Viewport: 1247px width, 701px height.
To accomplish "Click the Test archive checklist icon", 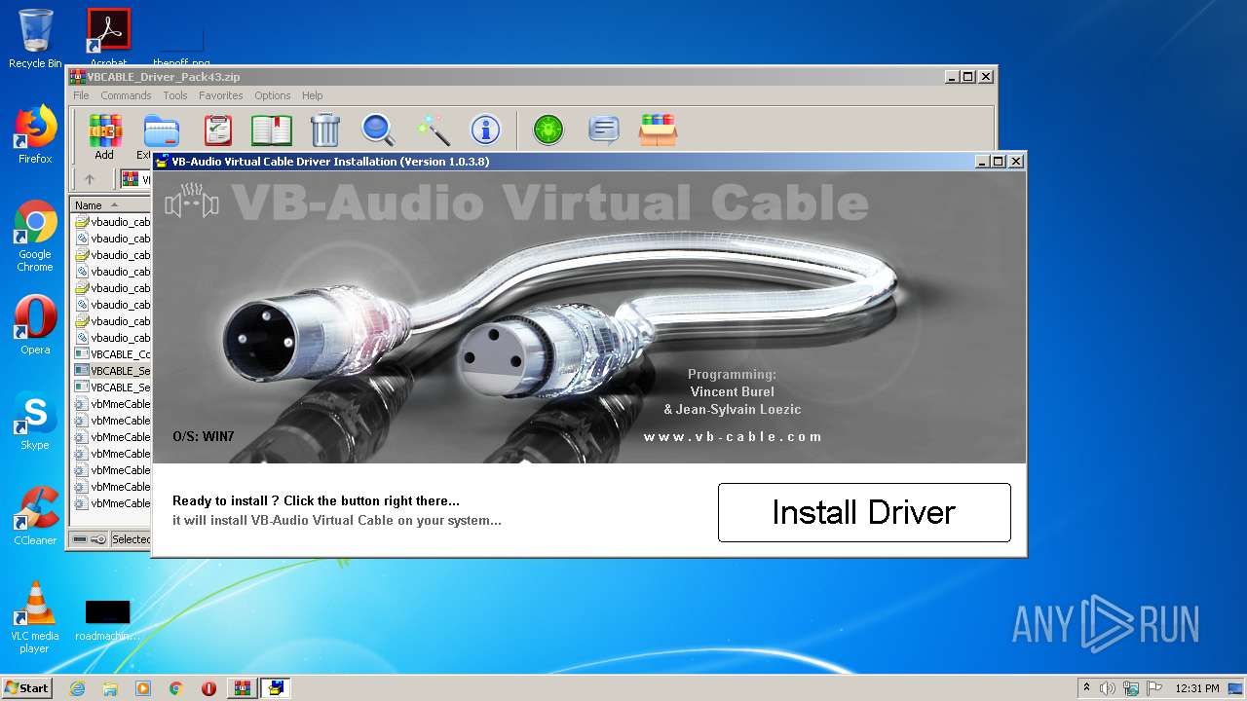I will tap(218, 129).
